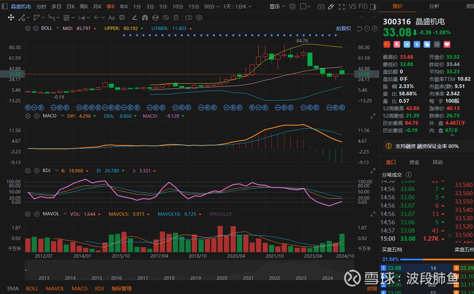The image size is (474, 294).
Task: Add stock to favorites with heart icon
Action: 447,44
